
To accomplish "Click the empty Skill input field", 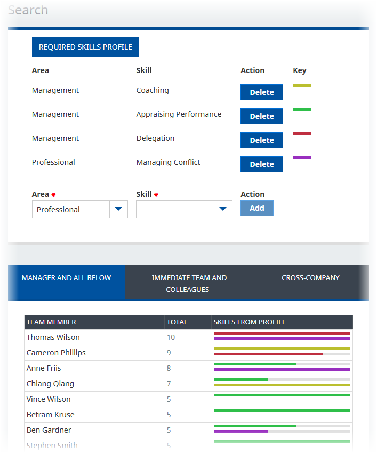I will point(175,209).
